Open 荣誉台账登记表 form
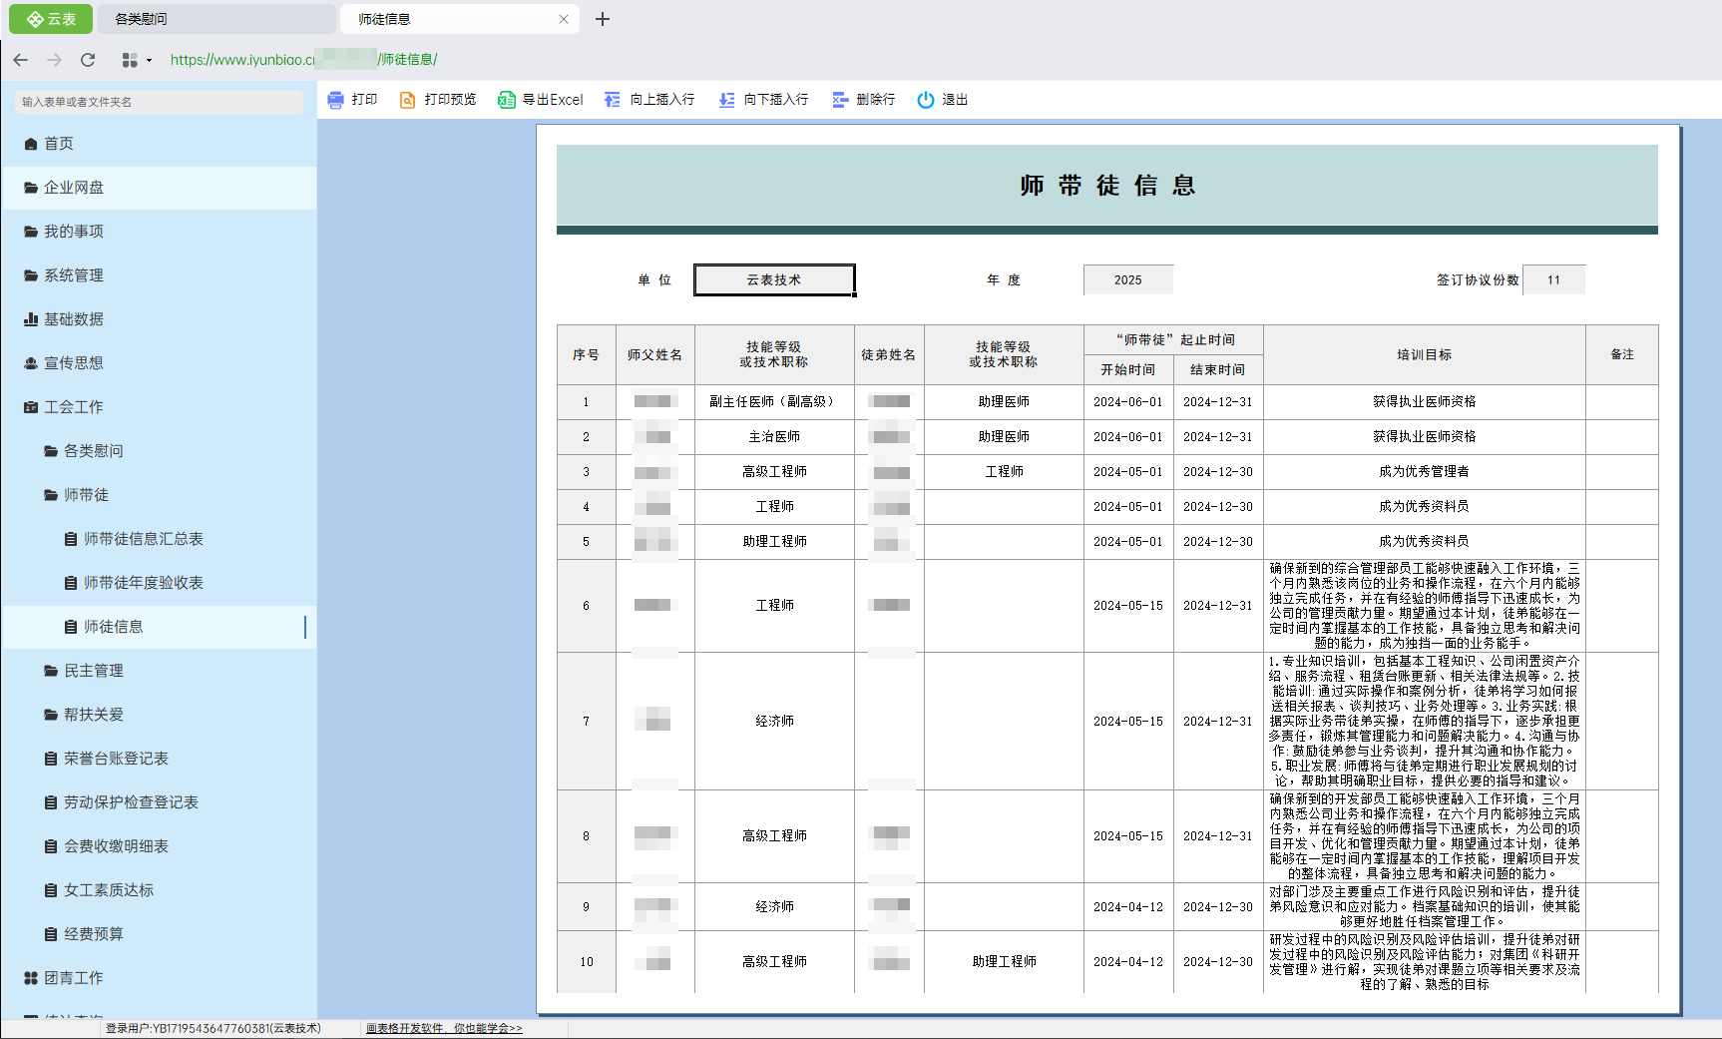Image resolution: width=1722 pixels, height=1039 pixels. coord(116,759)
